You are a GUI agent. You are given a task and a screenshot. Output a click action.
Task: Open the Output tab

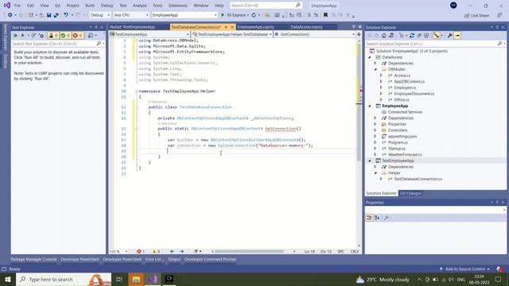[x=174, y=259]
